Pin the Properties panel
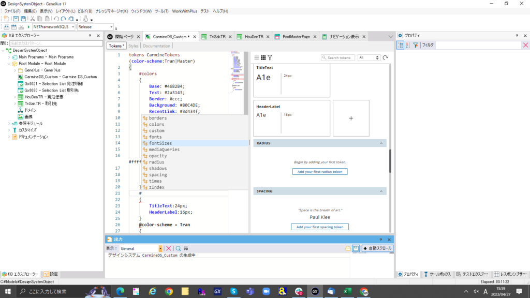The width and height of the screenshot is (530, 298). coord(517,36)
